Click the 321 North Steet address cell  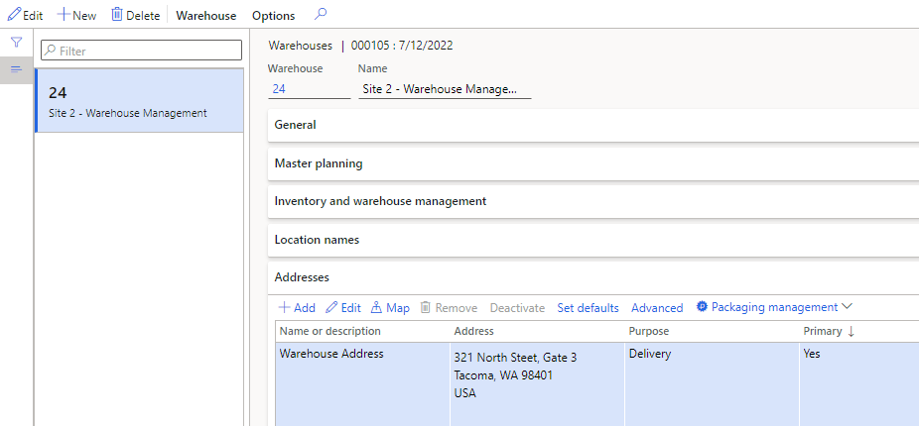(538, 383)
